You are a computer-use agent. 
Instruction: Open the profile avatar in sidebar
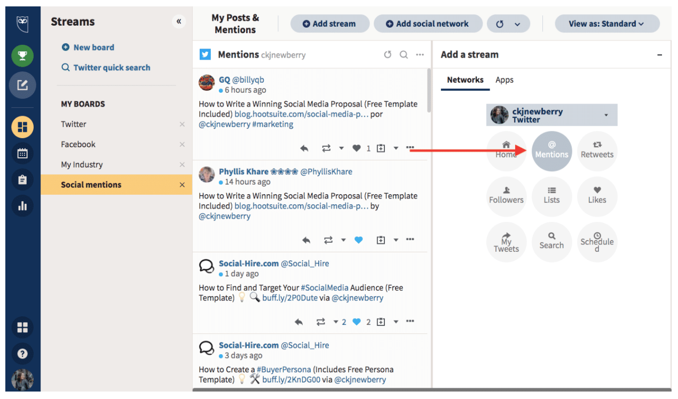tap(22, 380)
